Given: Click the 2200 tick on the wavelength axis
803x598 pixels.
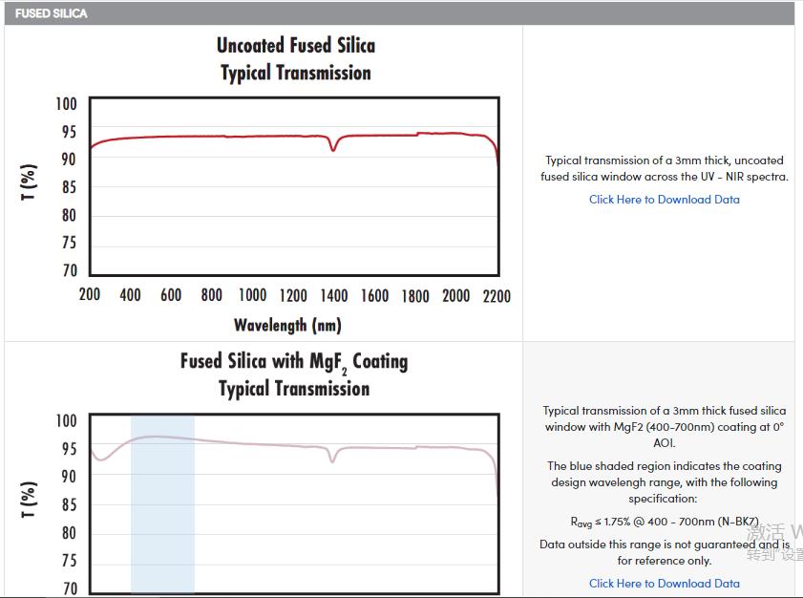Looking at the screenshot, I should point(495,296).
